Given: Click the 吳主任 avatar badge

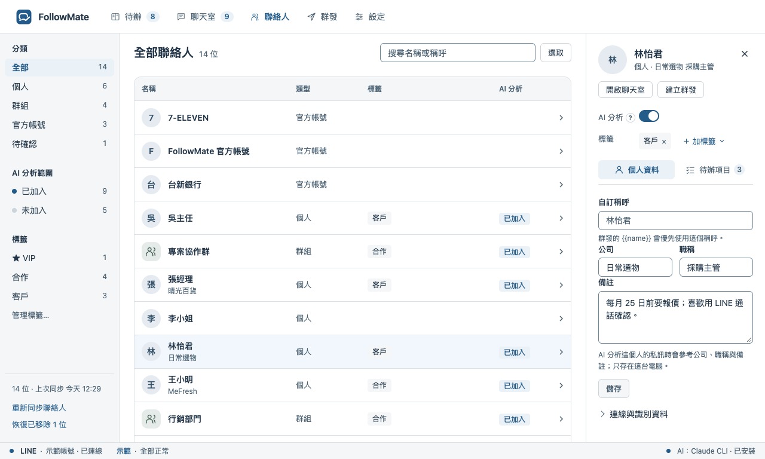Looking at the screenshot, I should (x=151, y=218).
